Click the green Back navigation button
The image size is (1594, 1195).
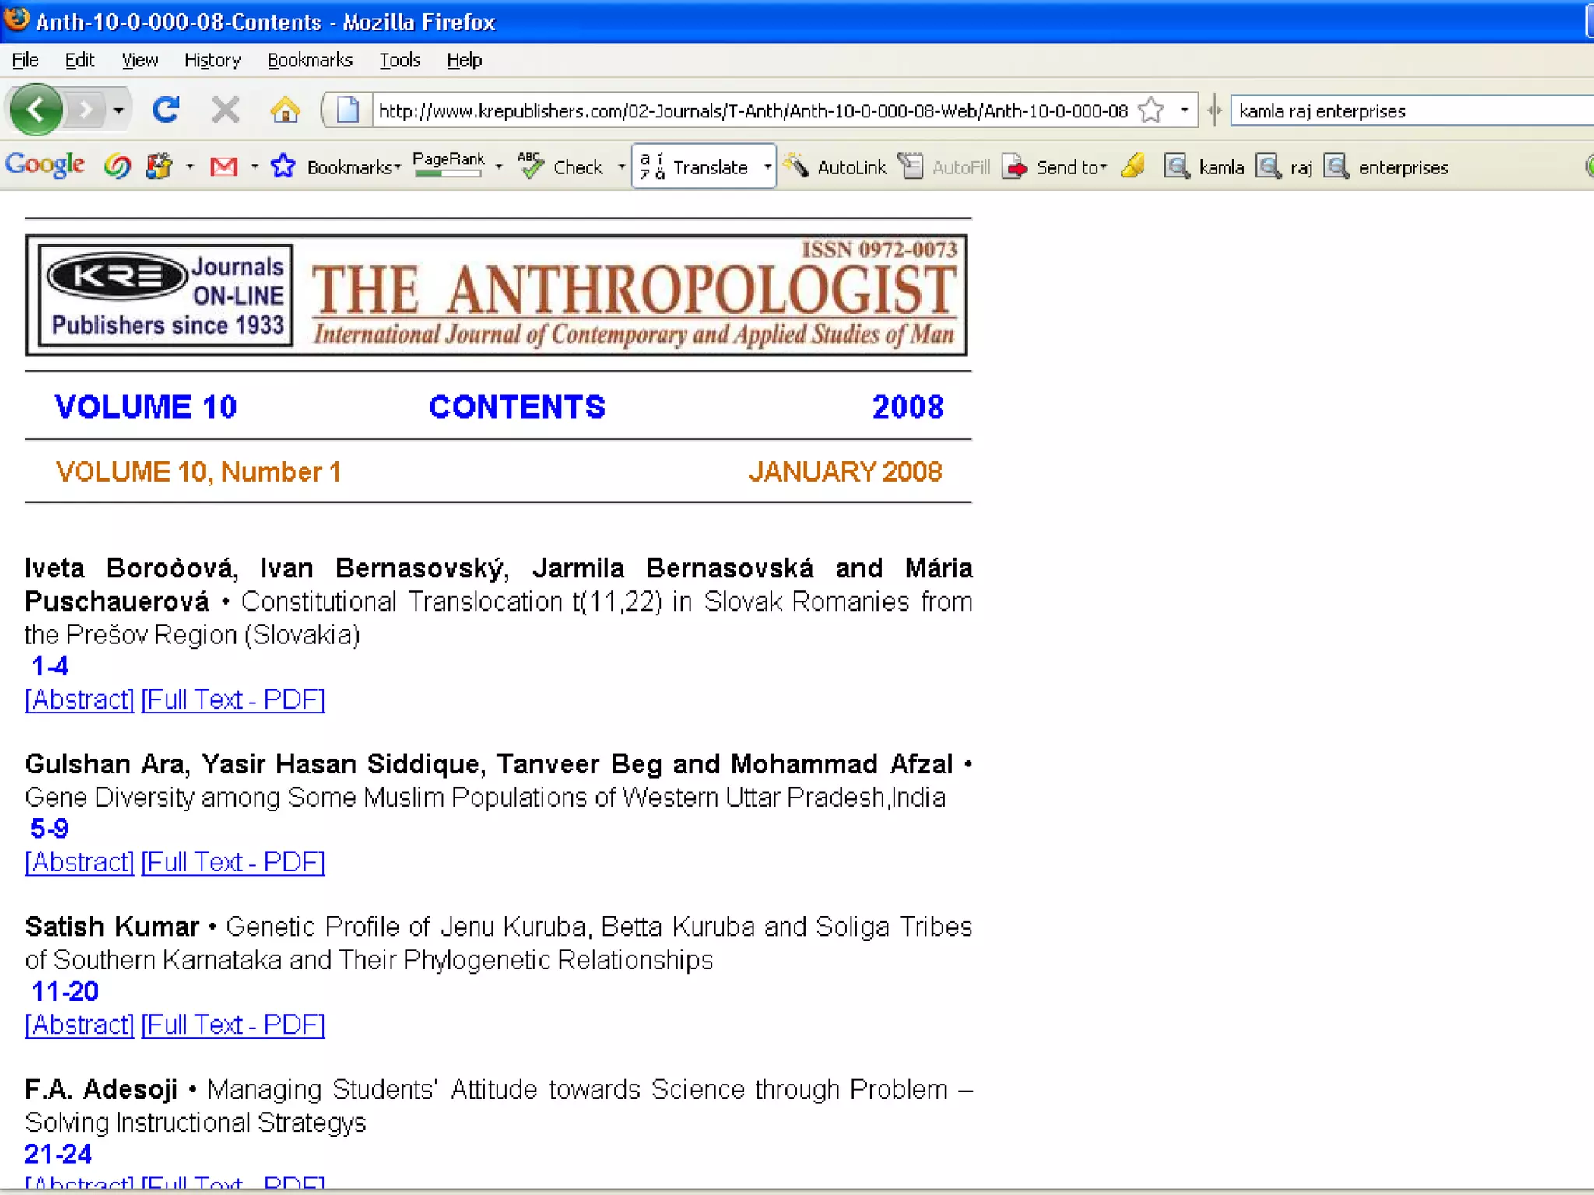pos(36,110)
